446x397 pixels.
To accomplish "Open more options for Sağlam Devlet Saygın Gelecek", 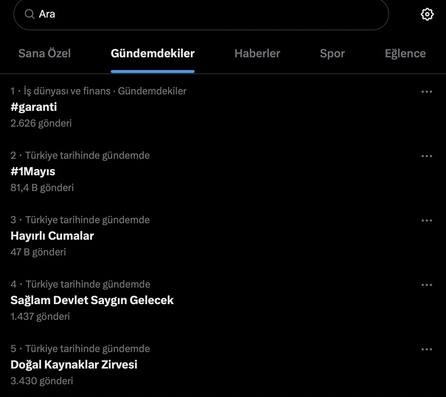I will click(427, 285).
